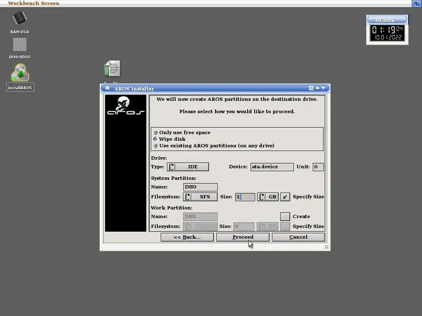
Task: Click the Work Partition Size field
Action: coord(244,226)
